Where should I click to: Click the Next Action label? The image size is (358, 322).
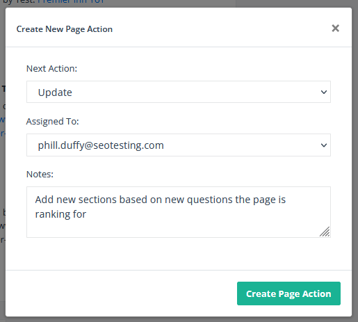tap(51, 69)
